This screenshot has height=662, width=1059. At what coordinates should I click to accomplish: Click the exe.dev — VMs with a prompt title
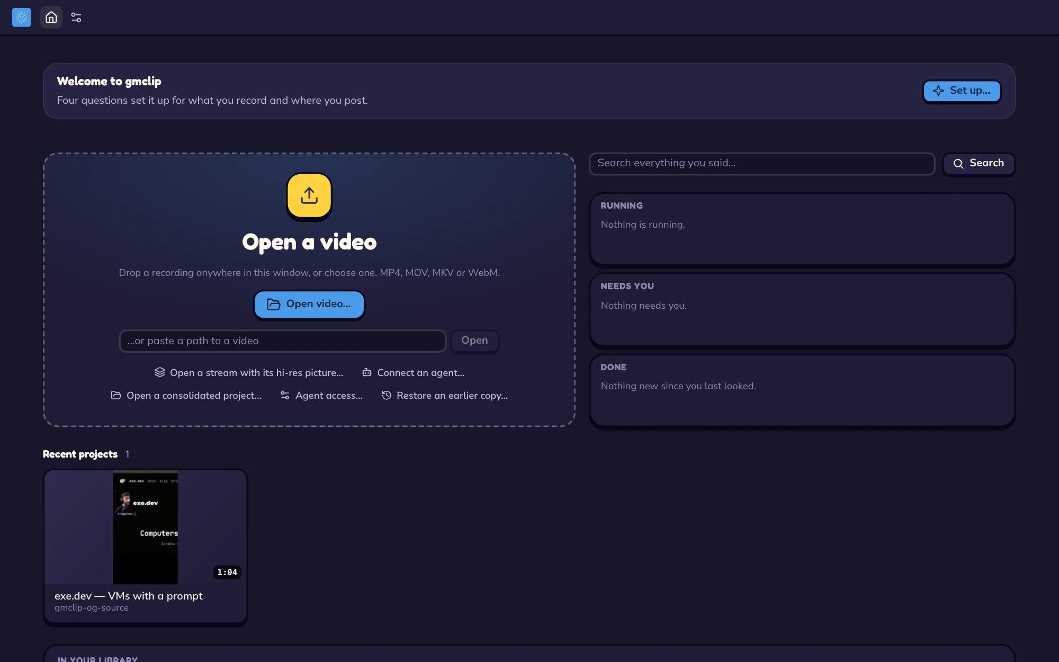tap(129, 596)
